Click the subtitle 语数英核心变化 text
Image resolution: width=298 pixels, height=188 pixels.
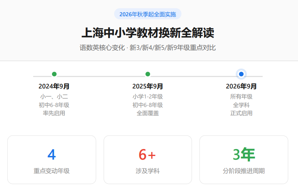pyautogui.click(x=102, y=48)
